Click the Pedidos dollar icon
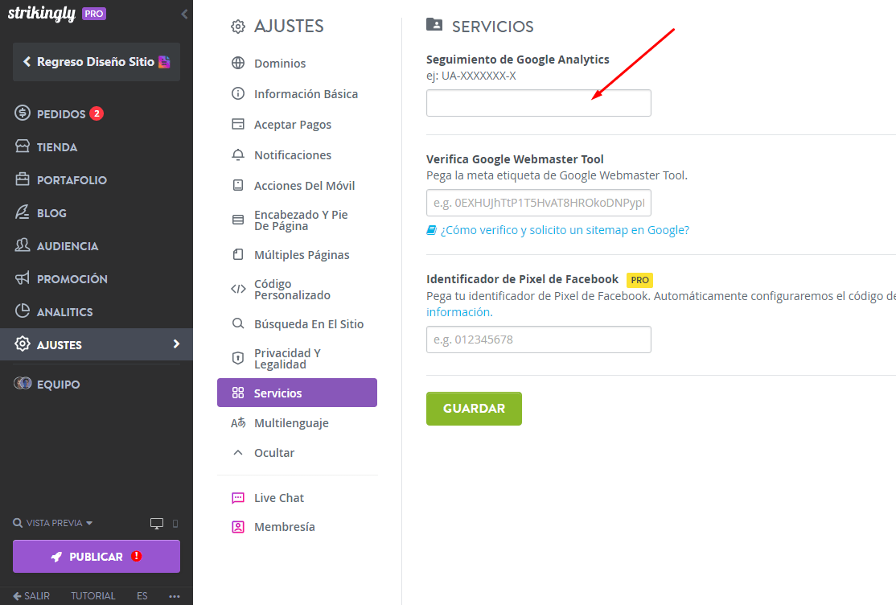Image resolution: width=896 pixels, height=605 pixels. (23, 113)
